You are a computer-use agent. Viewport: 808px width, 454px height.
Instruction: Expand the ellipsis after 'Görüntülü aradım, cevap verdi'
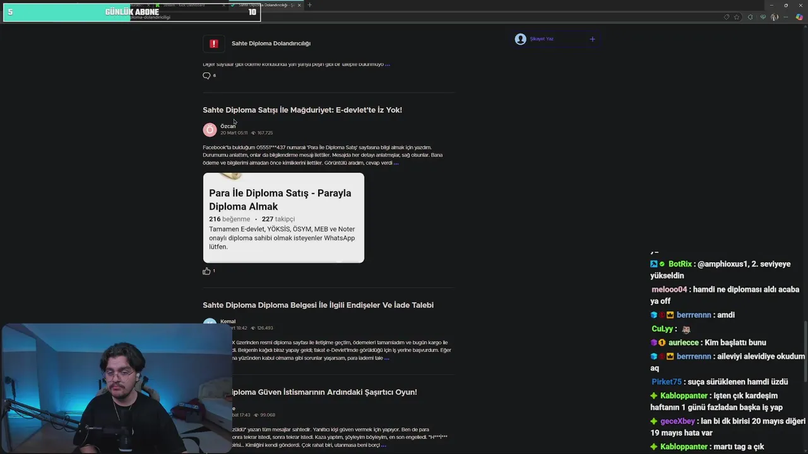(396, 163)
